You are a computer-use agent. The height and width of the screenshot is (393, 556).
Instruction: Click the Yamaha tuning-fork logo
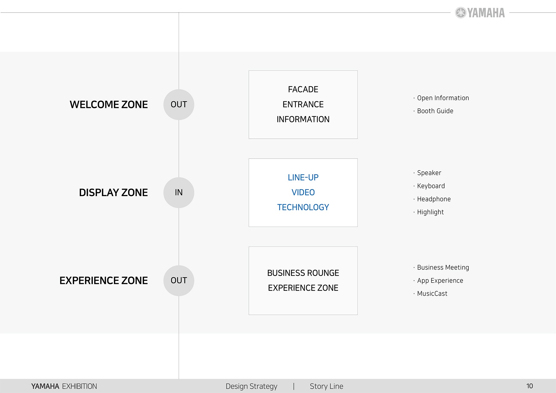tap(461, 13)
